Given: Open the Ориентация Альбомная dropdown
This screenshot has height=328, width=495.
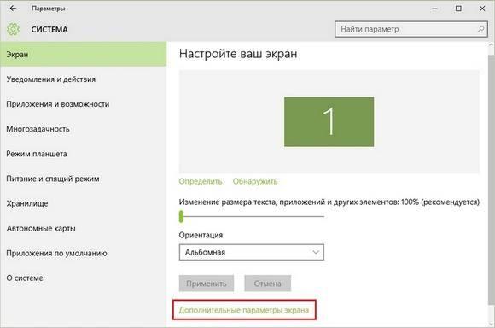Looking at the screenshot, I should (251, 252).
